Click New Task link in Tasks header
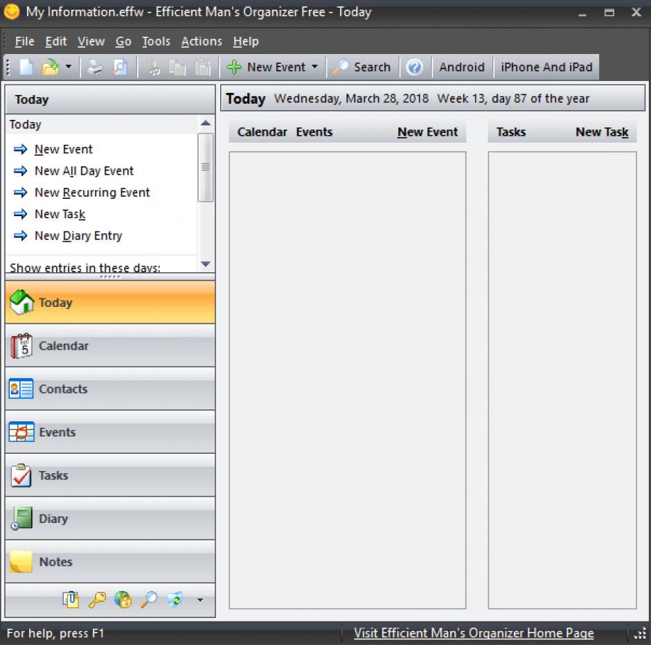 [602, 132]
